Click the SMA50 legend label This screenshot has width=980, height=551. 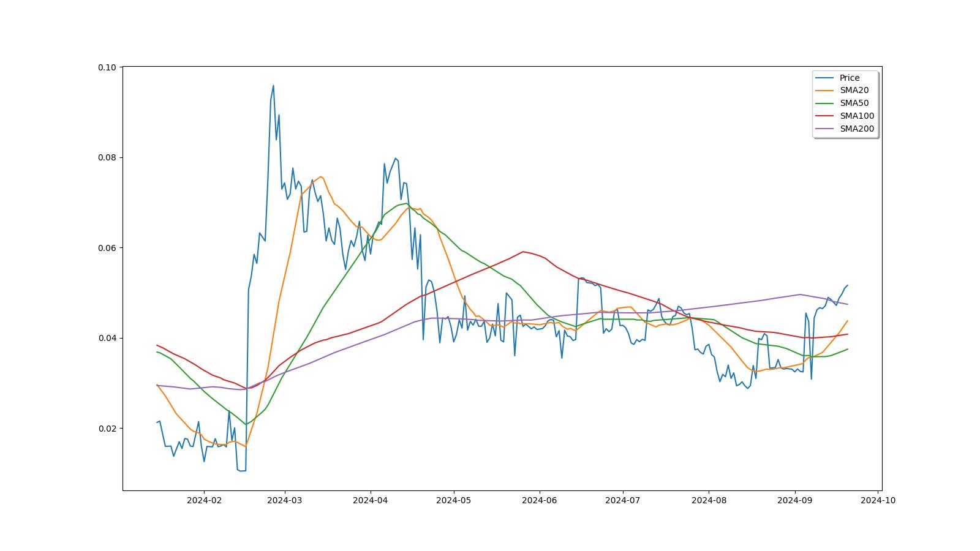point(854,103)
